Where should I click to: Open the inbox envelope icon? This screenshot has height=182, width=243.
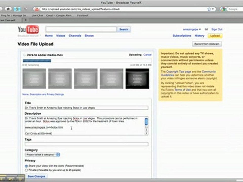(206, 29)
